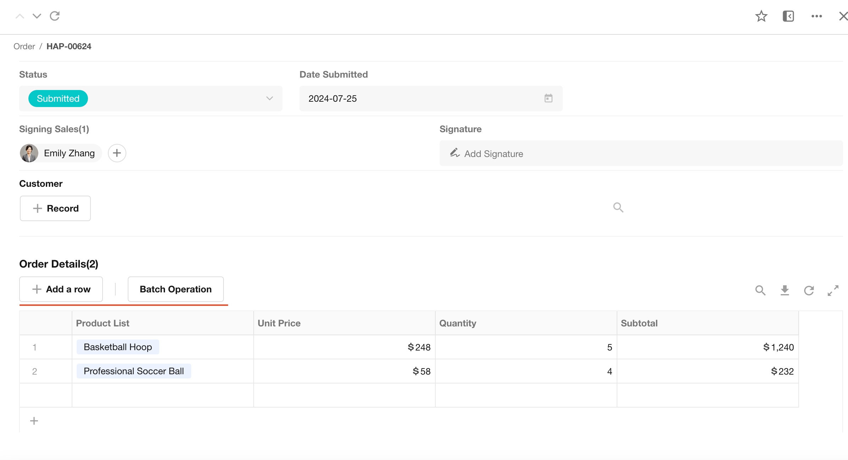Add another Signing Sales member
Viewport: 848px width, 460px height.
point(117,153)
